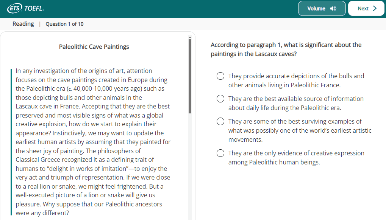Click the speaker icon on Volume button
This screenshot has height=220, width=386.
coord(333,9)
